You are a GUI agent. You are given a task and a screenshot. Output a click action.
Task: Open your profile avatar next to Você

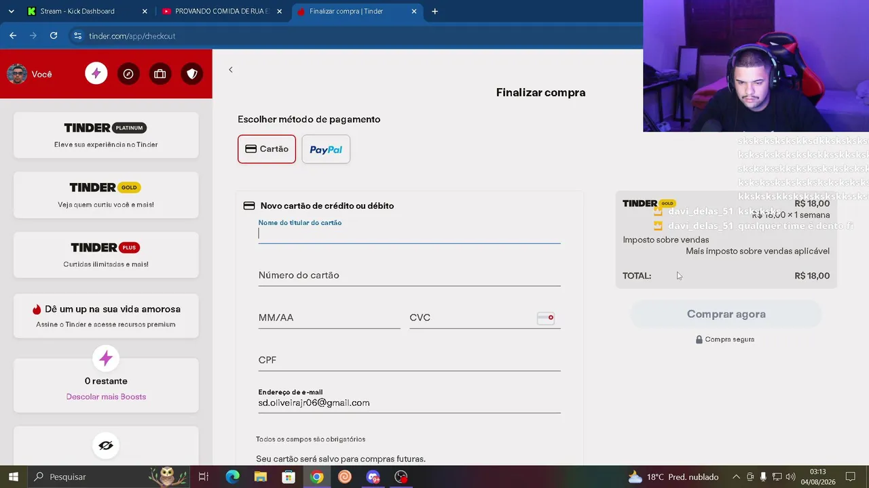[17, 74]
